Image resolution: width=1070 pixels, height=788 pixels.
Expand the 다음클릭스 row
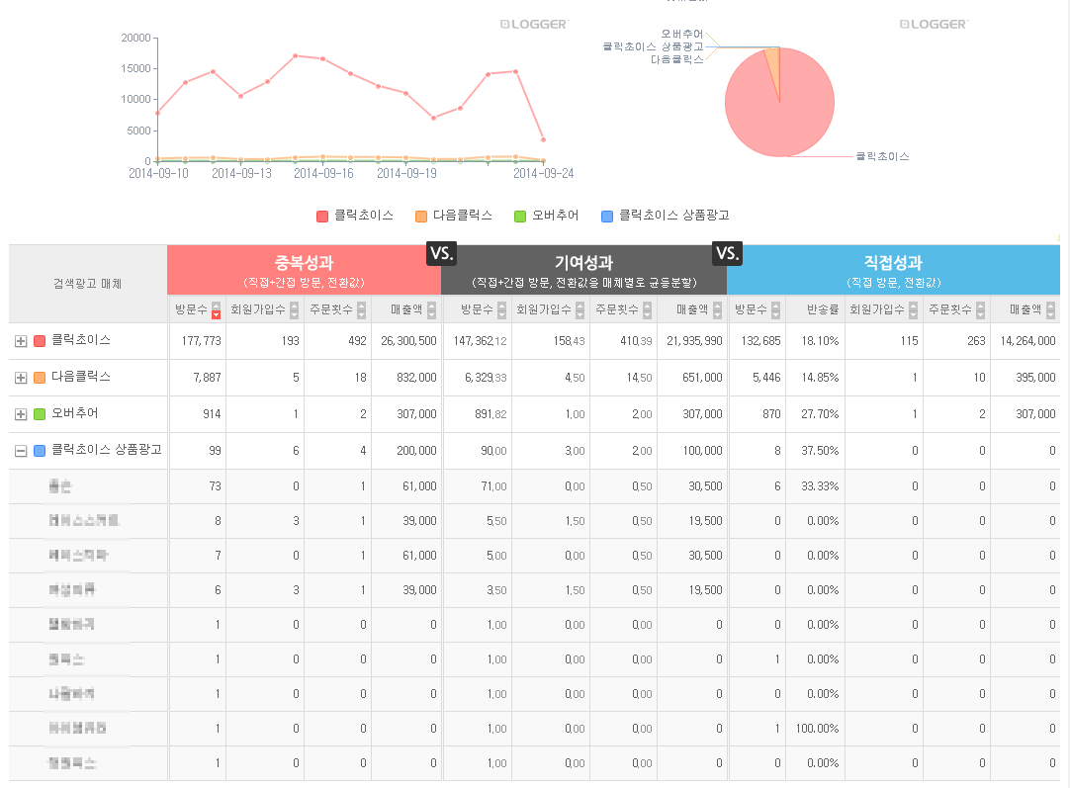point(20,378)
